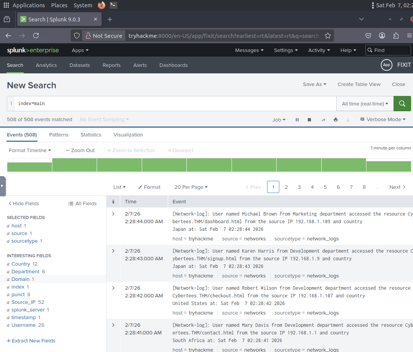Open the All time (real-time) range picker
Screen dimensions: 413x352
[365, 104]
